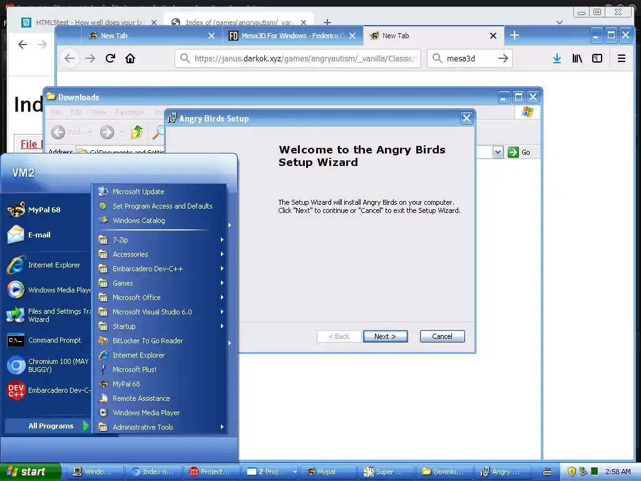Open a new tab with plus button in MyPal
The height and width of the screenshot is (481, 641).
tap(515, 36)
